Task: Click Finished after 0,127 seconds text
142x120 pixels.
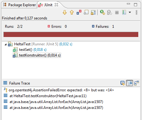Action: pyautogui.click(x=25, y=18)
